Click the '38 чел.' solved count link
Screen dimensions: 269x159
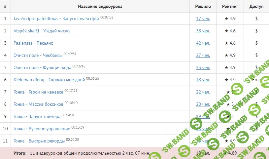pos(203,31)
